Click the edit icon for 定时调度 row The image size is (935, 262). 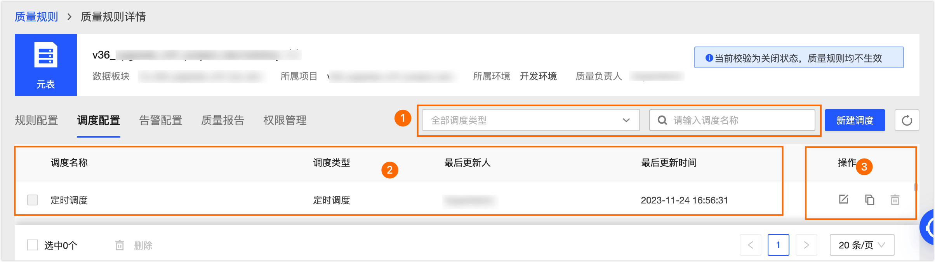[843, 200]
